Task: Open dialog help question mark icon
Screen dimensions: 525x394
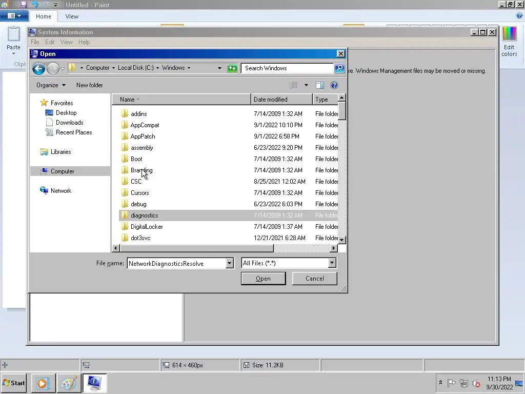Action: click(x=334, y=85)
